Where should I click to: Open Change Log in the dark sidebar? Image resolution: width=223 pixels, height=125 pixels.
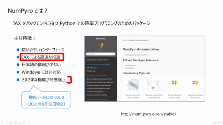click(x=91, y=71)
